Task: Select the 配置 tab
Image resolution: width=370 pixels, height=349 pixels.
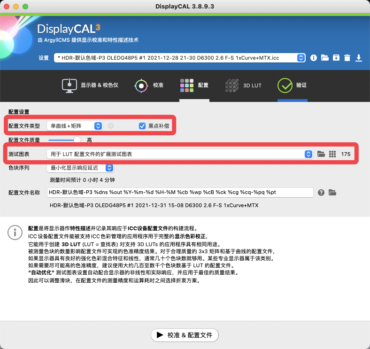Action: pos(194,85)
